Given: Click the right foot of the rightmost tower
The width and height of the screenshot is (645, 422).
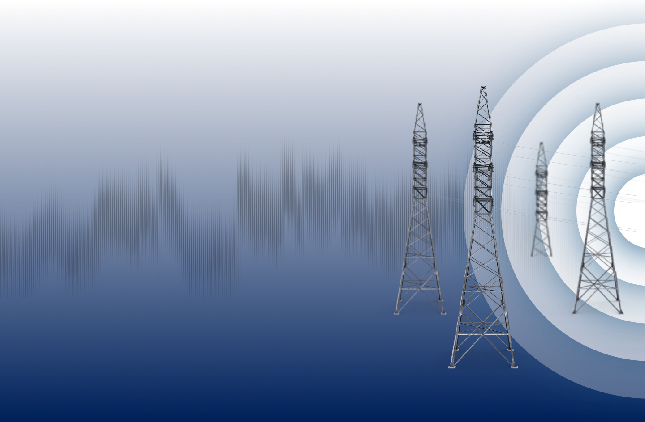Looking at the screenshot, I should pyautogui.click(x=620, y=312).
